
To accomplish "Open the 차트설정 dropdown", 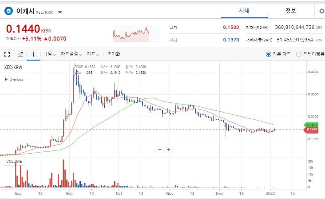I will (x=71, y=54).
